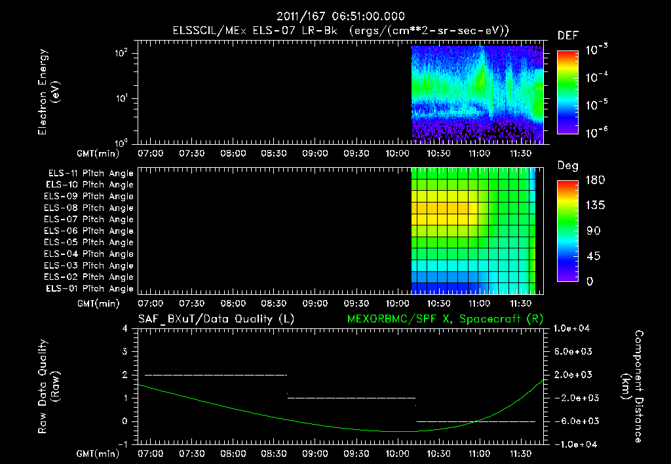Select the ELS-07 Pitch Angle row label
671x464 pixels.
tap(88, 219)
